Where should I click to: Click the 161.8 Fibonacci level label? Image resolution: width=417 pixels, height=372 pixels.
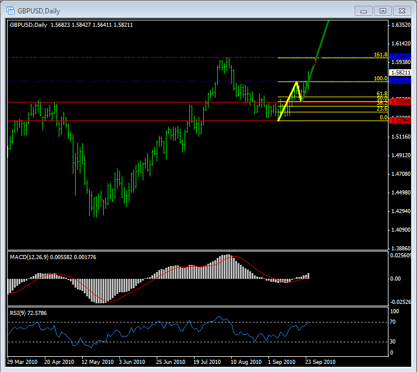tap(380, 54)
